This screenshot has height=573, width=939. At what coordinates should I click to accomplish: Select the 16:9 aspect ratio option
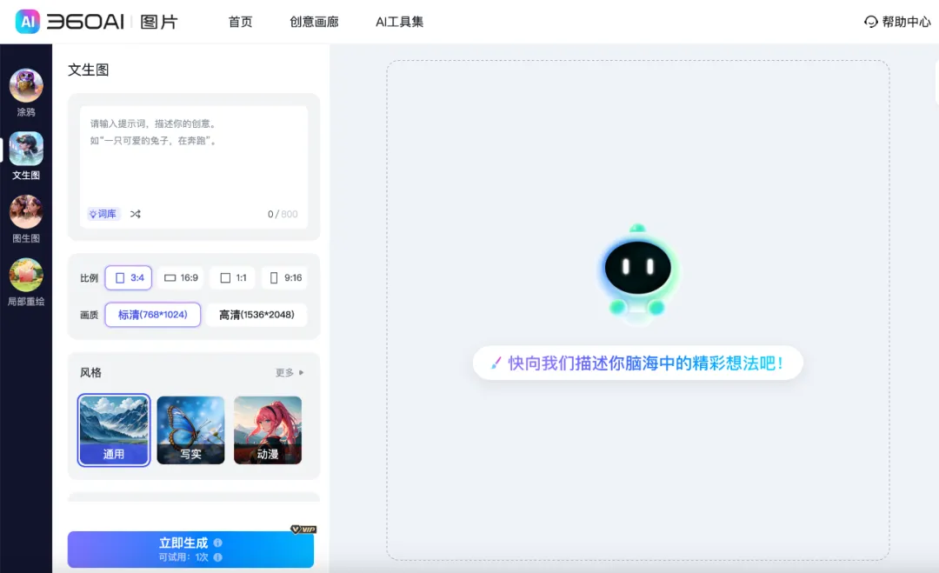180,277
